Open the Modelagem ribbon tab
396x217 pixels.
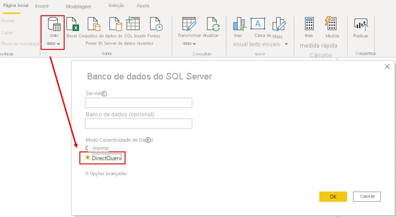[x=78, y=6]
